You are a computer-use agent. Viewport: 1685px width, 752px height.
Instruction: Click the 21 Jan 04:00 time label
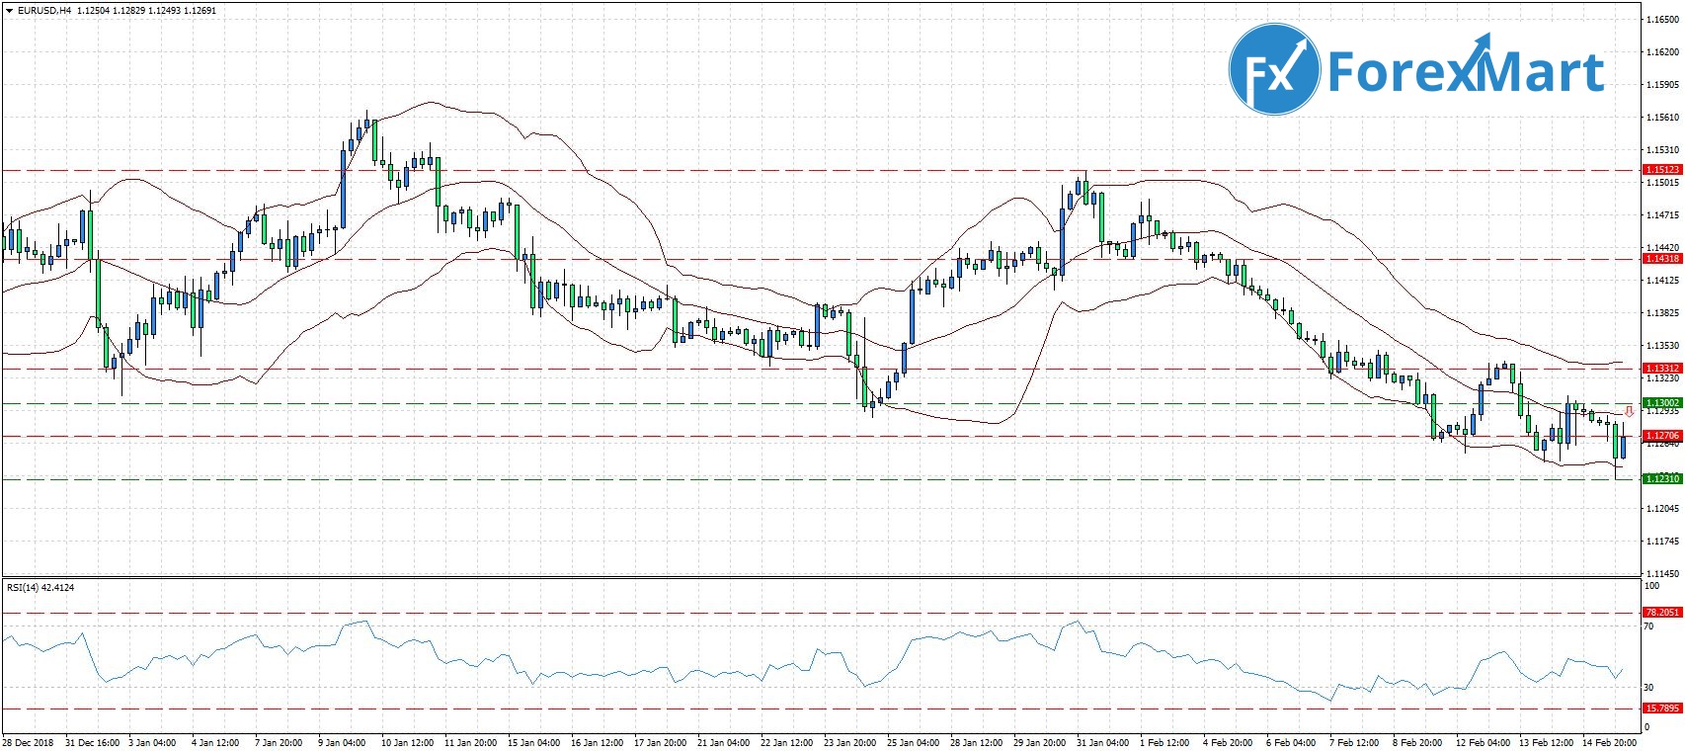[x=723, y=743]
